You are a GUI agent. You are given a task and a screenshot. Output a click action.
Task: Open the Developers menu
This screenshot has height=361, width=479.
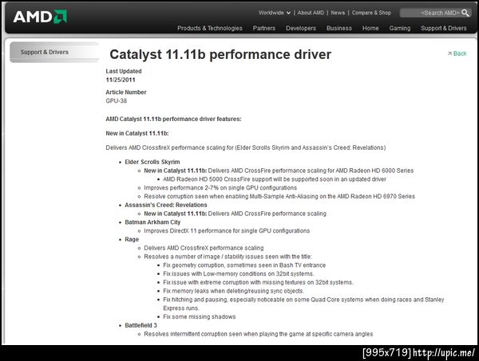[301, 28]
